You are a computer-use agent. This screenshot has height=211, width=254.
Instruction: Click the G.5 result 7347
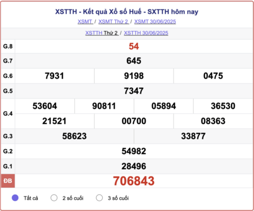134,91
